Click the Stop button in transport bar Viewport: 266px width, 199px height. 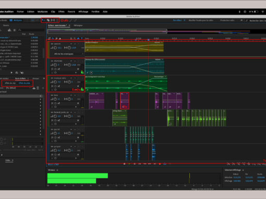(124, 164)
